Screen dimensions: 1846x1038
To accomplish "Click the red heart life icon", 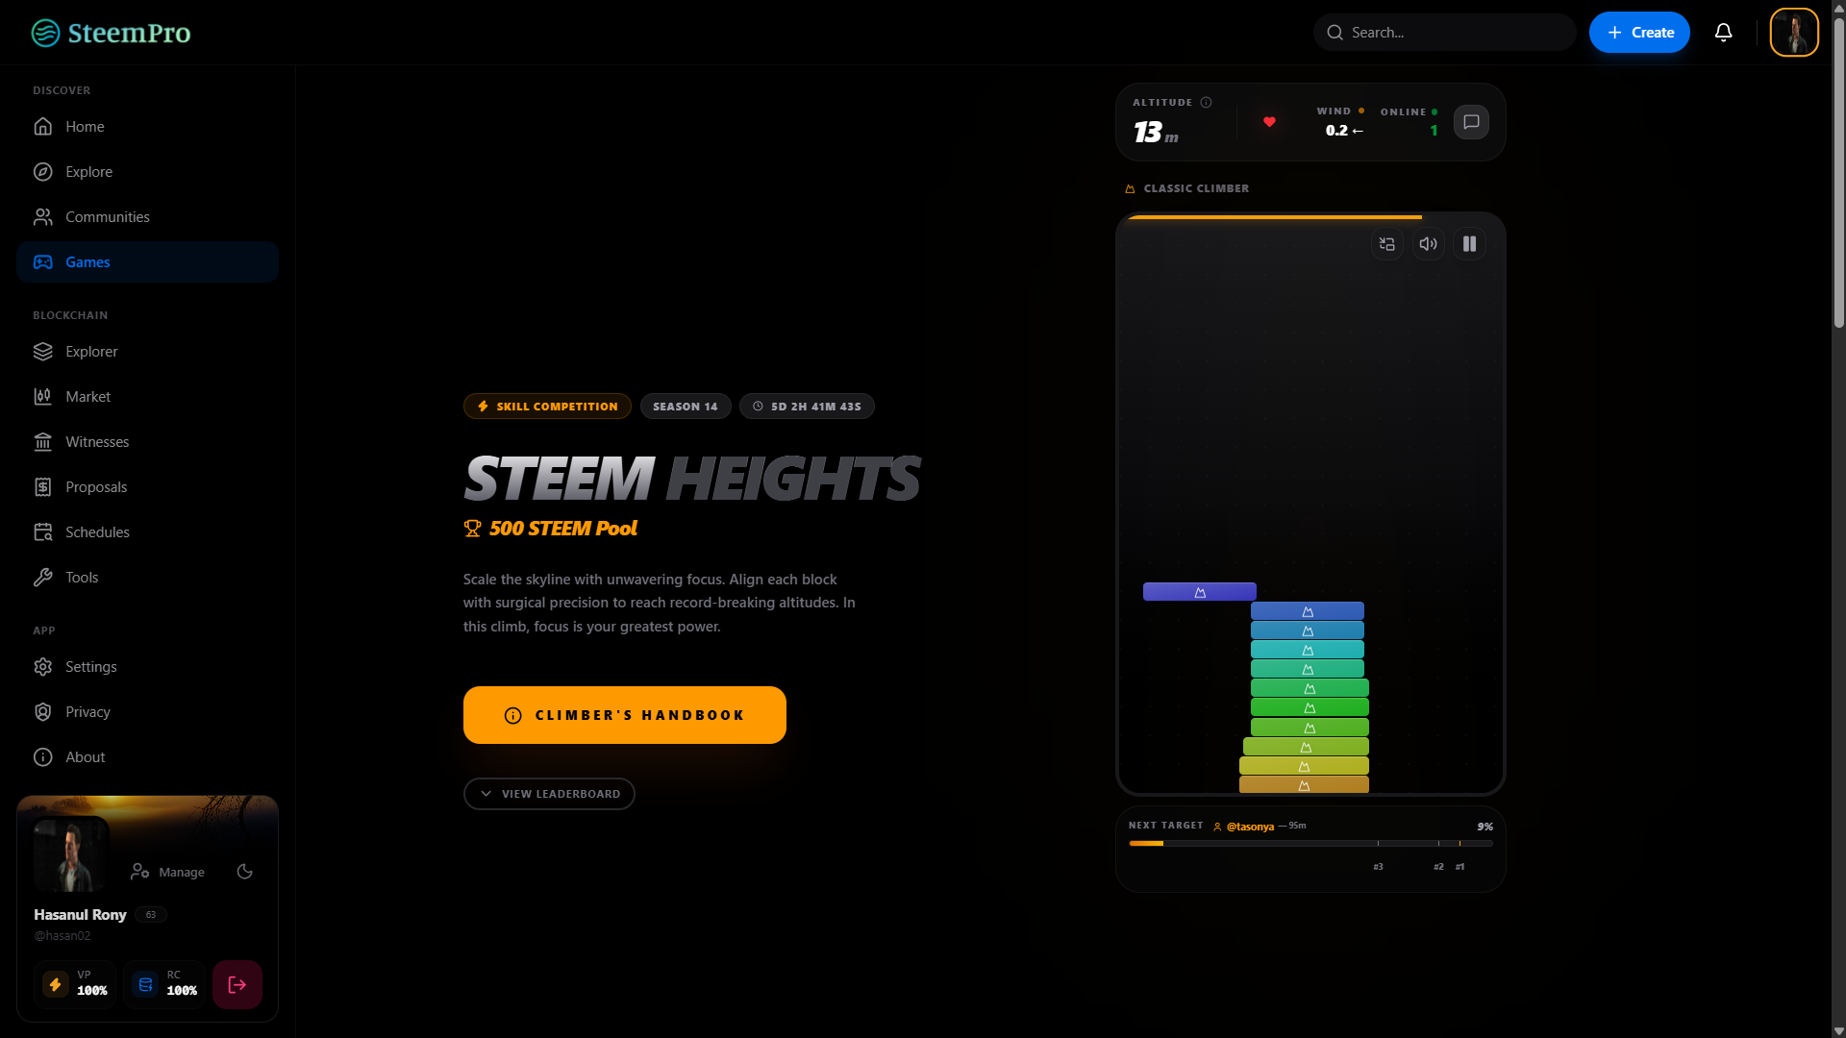I will (x=1269, y=122).
